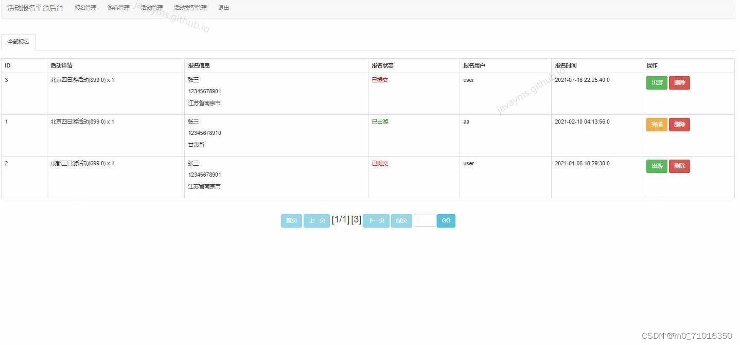
Task: Click 退出 to log out
Action: pyautogui.click(x=222, y=7)
